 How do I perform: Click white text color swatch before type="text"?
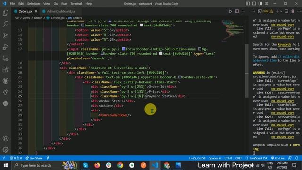click(x=161, y=53)
